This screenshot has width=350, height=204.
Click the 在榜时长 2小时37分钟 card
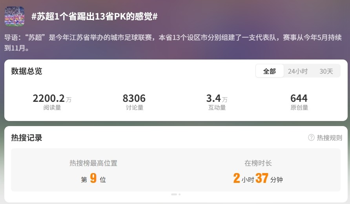pos(258,170)
